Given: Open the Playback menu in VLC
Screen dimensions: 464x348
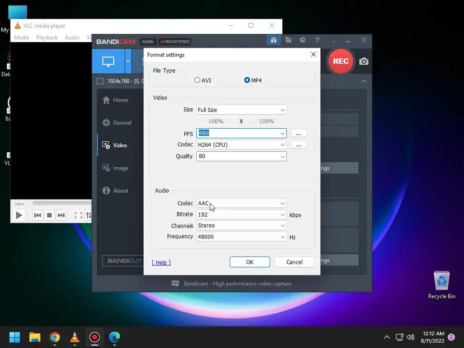Looking at the screenshot, I should pos(47,38).
